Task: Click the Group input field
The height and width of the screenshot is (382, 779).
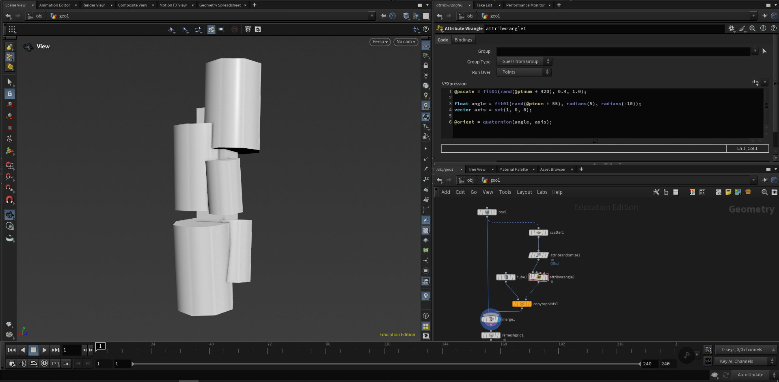Action: coord(623,51)
